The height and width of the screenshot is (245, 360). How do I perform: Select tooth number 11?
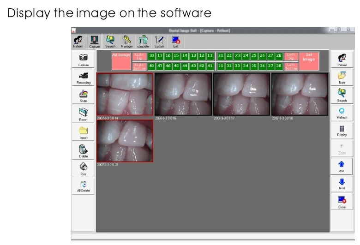point(210,56)
